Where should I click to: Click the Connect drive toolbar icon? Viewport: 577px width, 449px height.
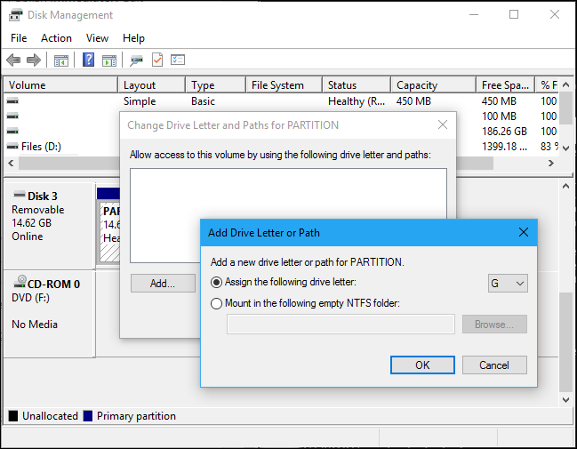point(136,60)
